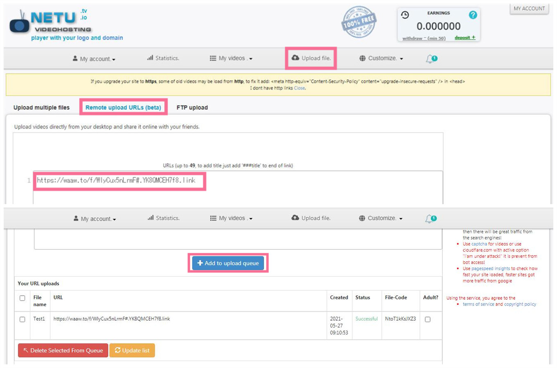
Task: Click the Delete Selected From Queue button
Action: tap(63, 350)
